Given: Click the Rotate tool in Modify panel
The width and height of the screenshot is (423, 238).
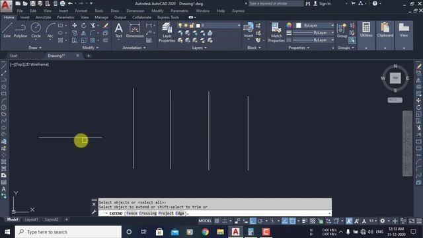Looking at the screenshot, I should coord(84,26).
